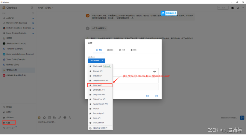
Task: Click the send message button
Action: click(242, 118)
